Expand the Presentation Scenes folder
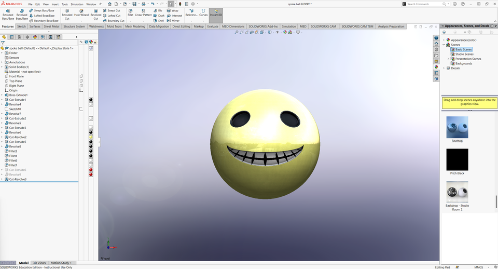498x269 pixels. tap(448, 59)
